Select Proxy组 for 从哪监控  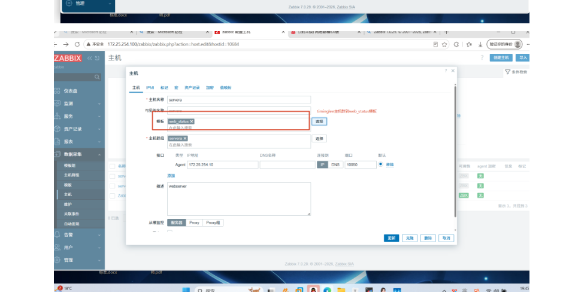coord(213,222)
